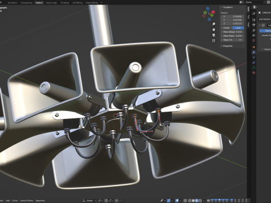This screenshot has width=271, height=203.
Task: Click the blue Z axis on navigation gizmo
Action: (x=208, y=8)
